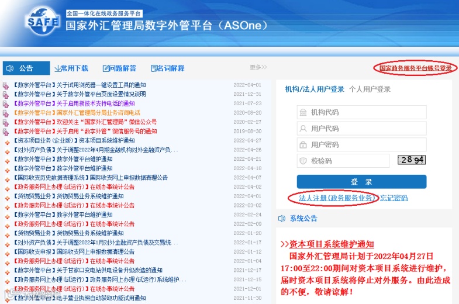Click the bullet icon beside 资本项目系统维护通知 row
Screen dimensions: 459x304
(x=8, y=143)
